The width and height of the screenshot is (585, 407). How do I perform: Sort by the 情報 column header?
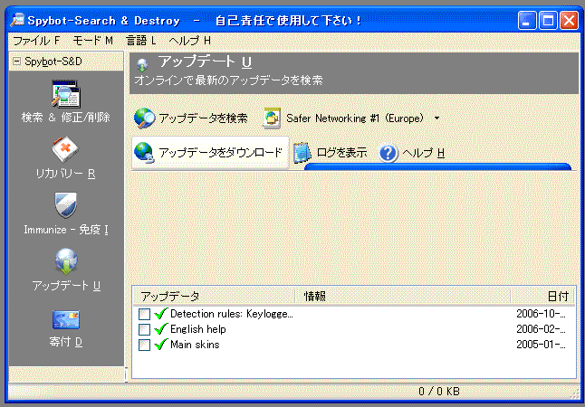point(402,297)
